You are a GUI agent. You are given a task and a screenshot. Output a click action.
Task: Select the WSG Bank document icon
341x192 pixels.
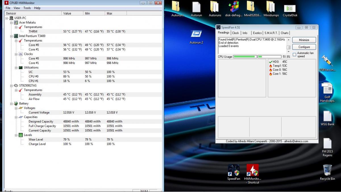click(x=327, y=118)
